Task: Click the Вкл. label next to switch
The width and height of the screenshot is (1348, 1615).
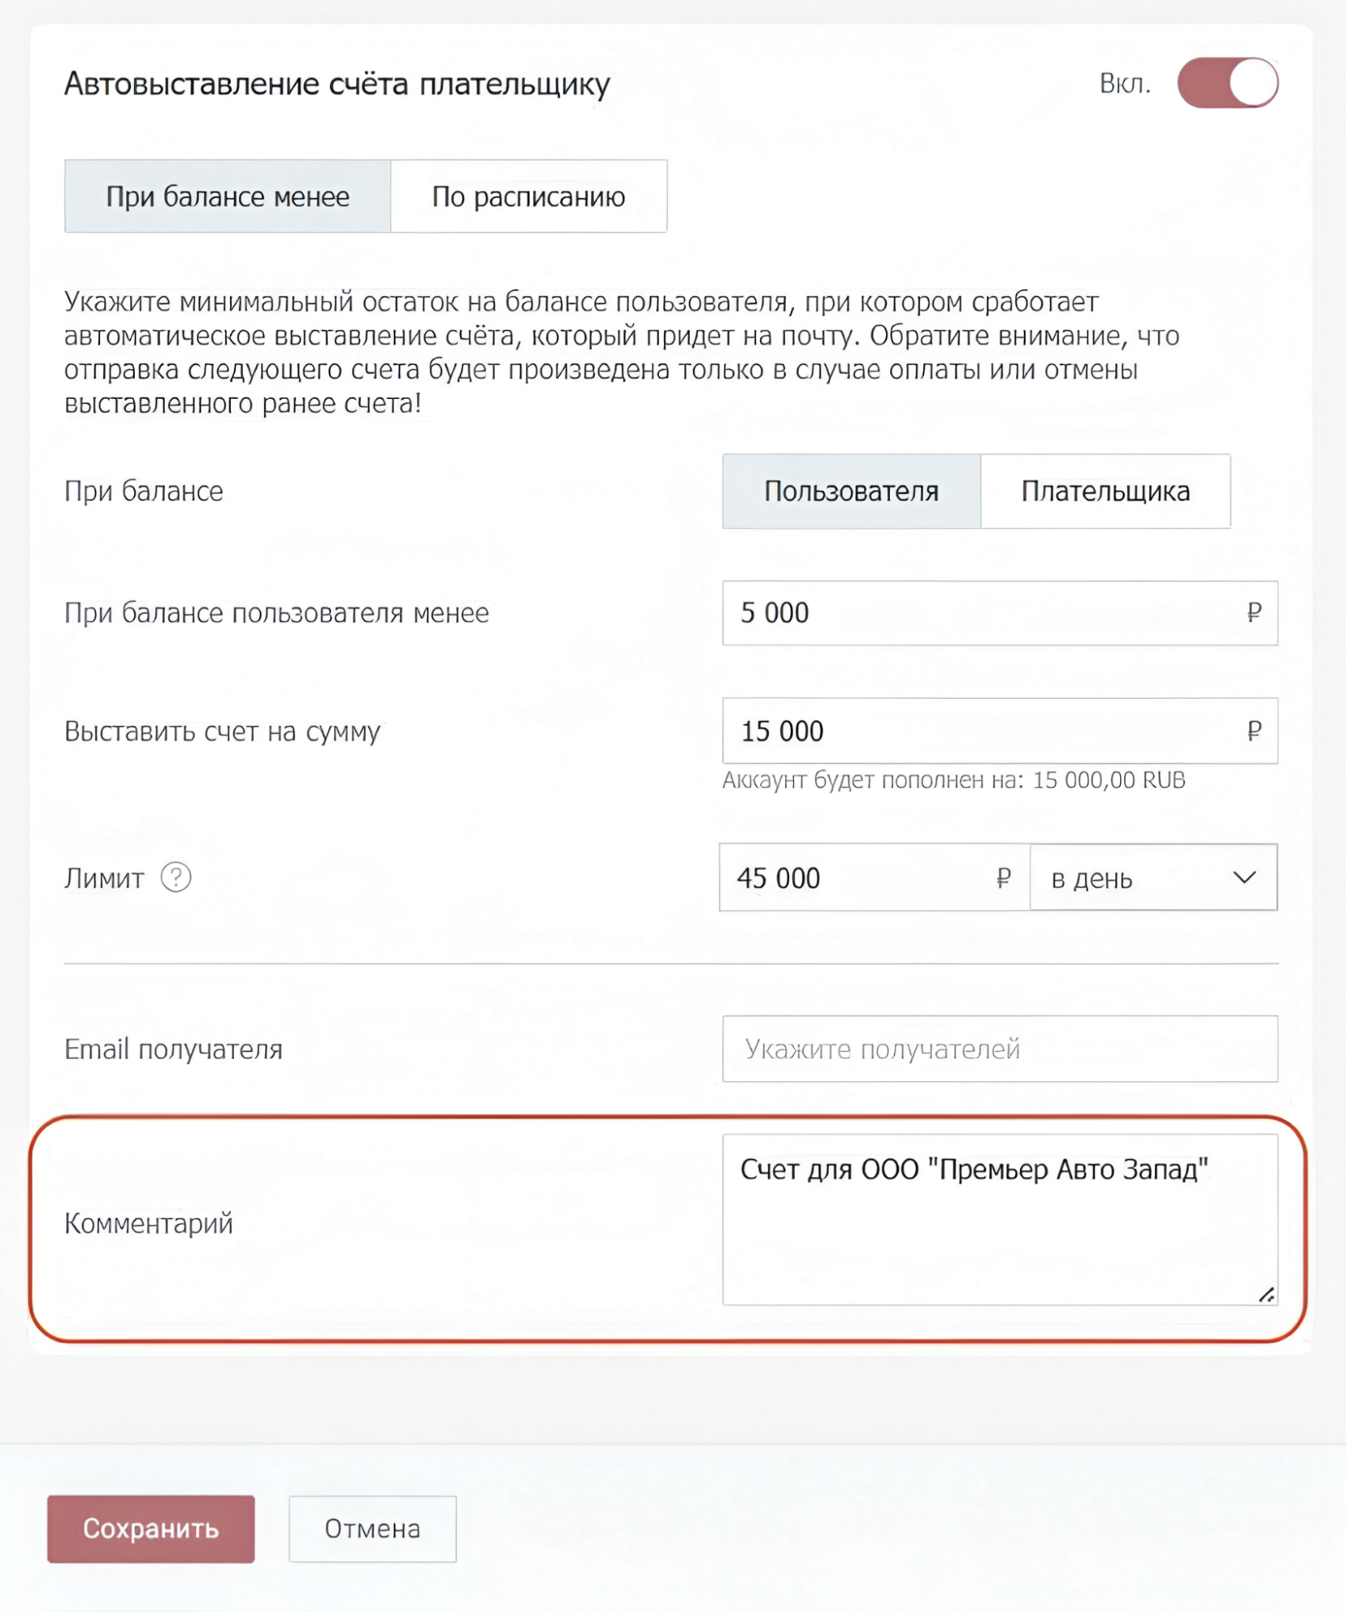Action: [1124, 83]
